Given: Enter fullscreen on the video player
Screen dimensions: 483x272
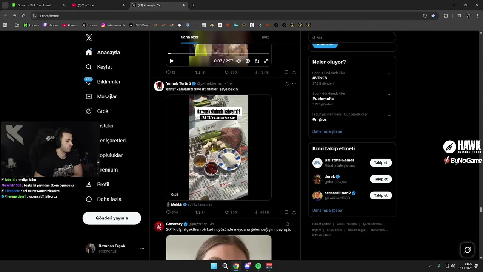Looking at the screenshot, I should [266, 61].
